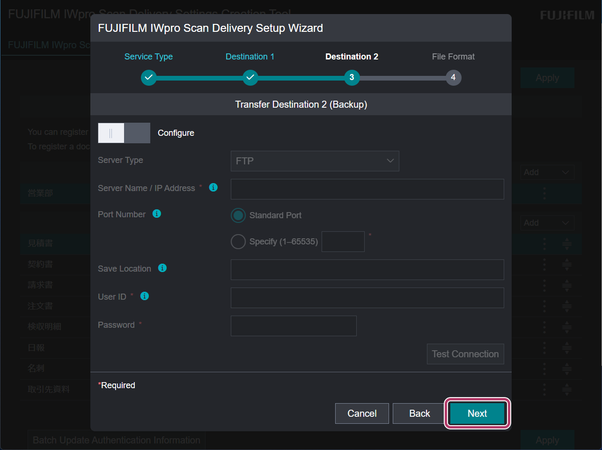602x450 pixels.
Task: Click the completed Service Type step checkmark circle
Action: [x=149, y=77]
